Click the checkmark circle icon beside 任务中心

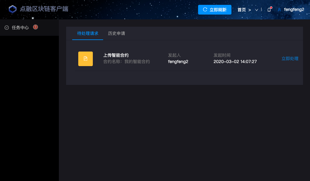click(x=7, y=28)
